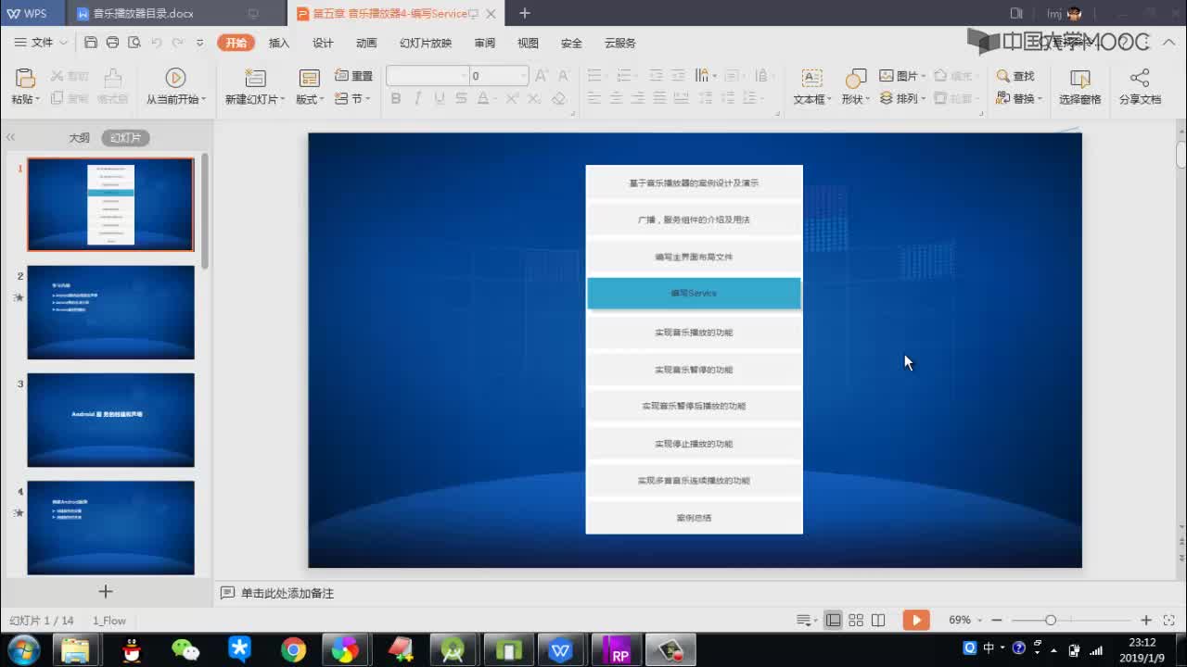Screen dimensions: 1187x667
Task: Select slide 2 thumbnail
Action: pyautogui.click(x=110, y=312)
